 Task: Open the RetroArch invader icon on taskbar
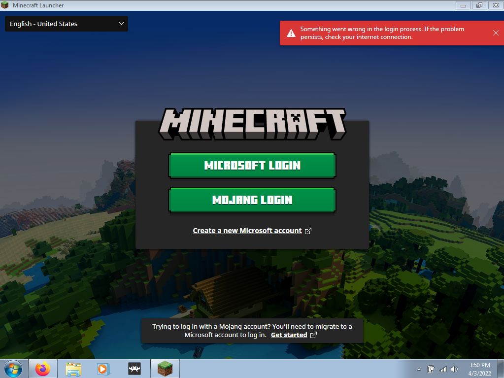click(134, 369)
